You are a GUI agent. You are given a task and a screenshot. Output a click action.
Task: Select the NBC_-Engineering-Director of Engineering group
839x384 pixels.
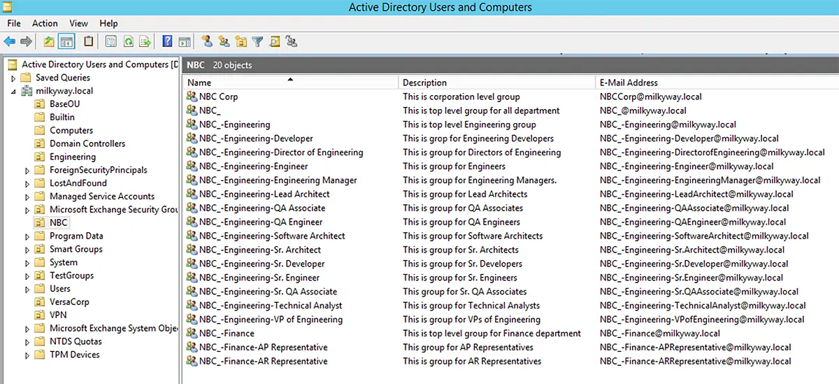[x=281, y=152]
